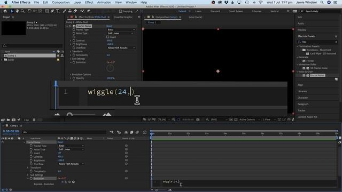Click the Motion Blur icon in timeline

click(137, 132)
